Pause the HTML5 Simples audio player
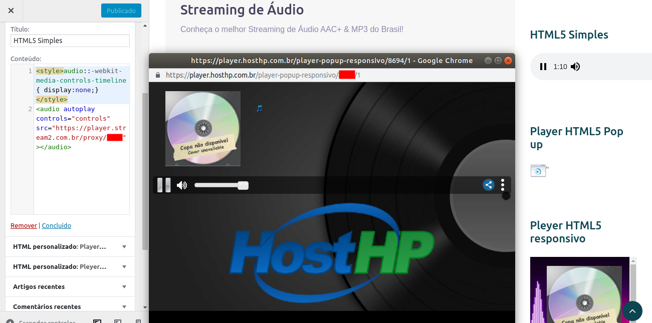652x323 pixels. [543, 66]
